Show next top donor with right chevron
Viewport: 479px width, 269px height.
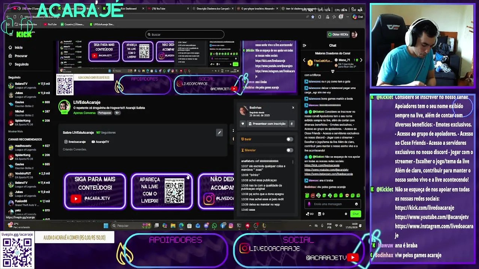[361, 60]
